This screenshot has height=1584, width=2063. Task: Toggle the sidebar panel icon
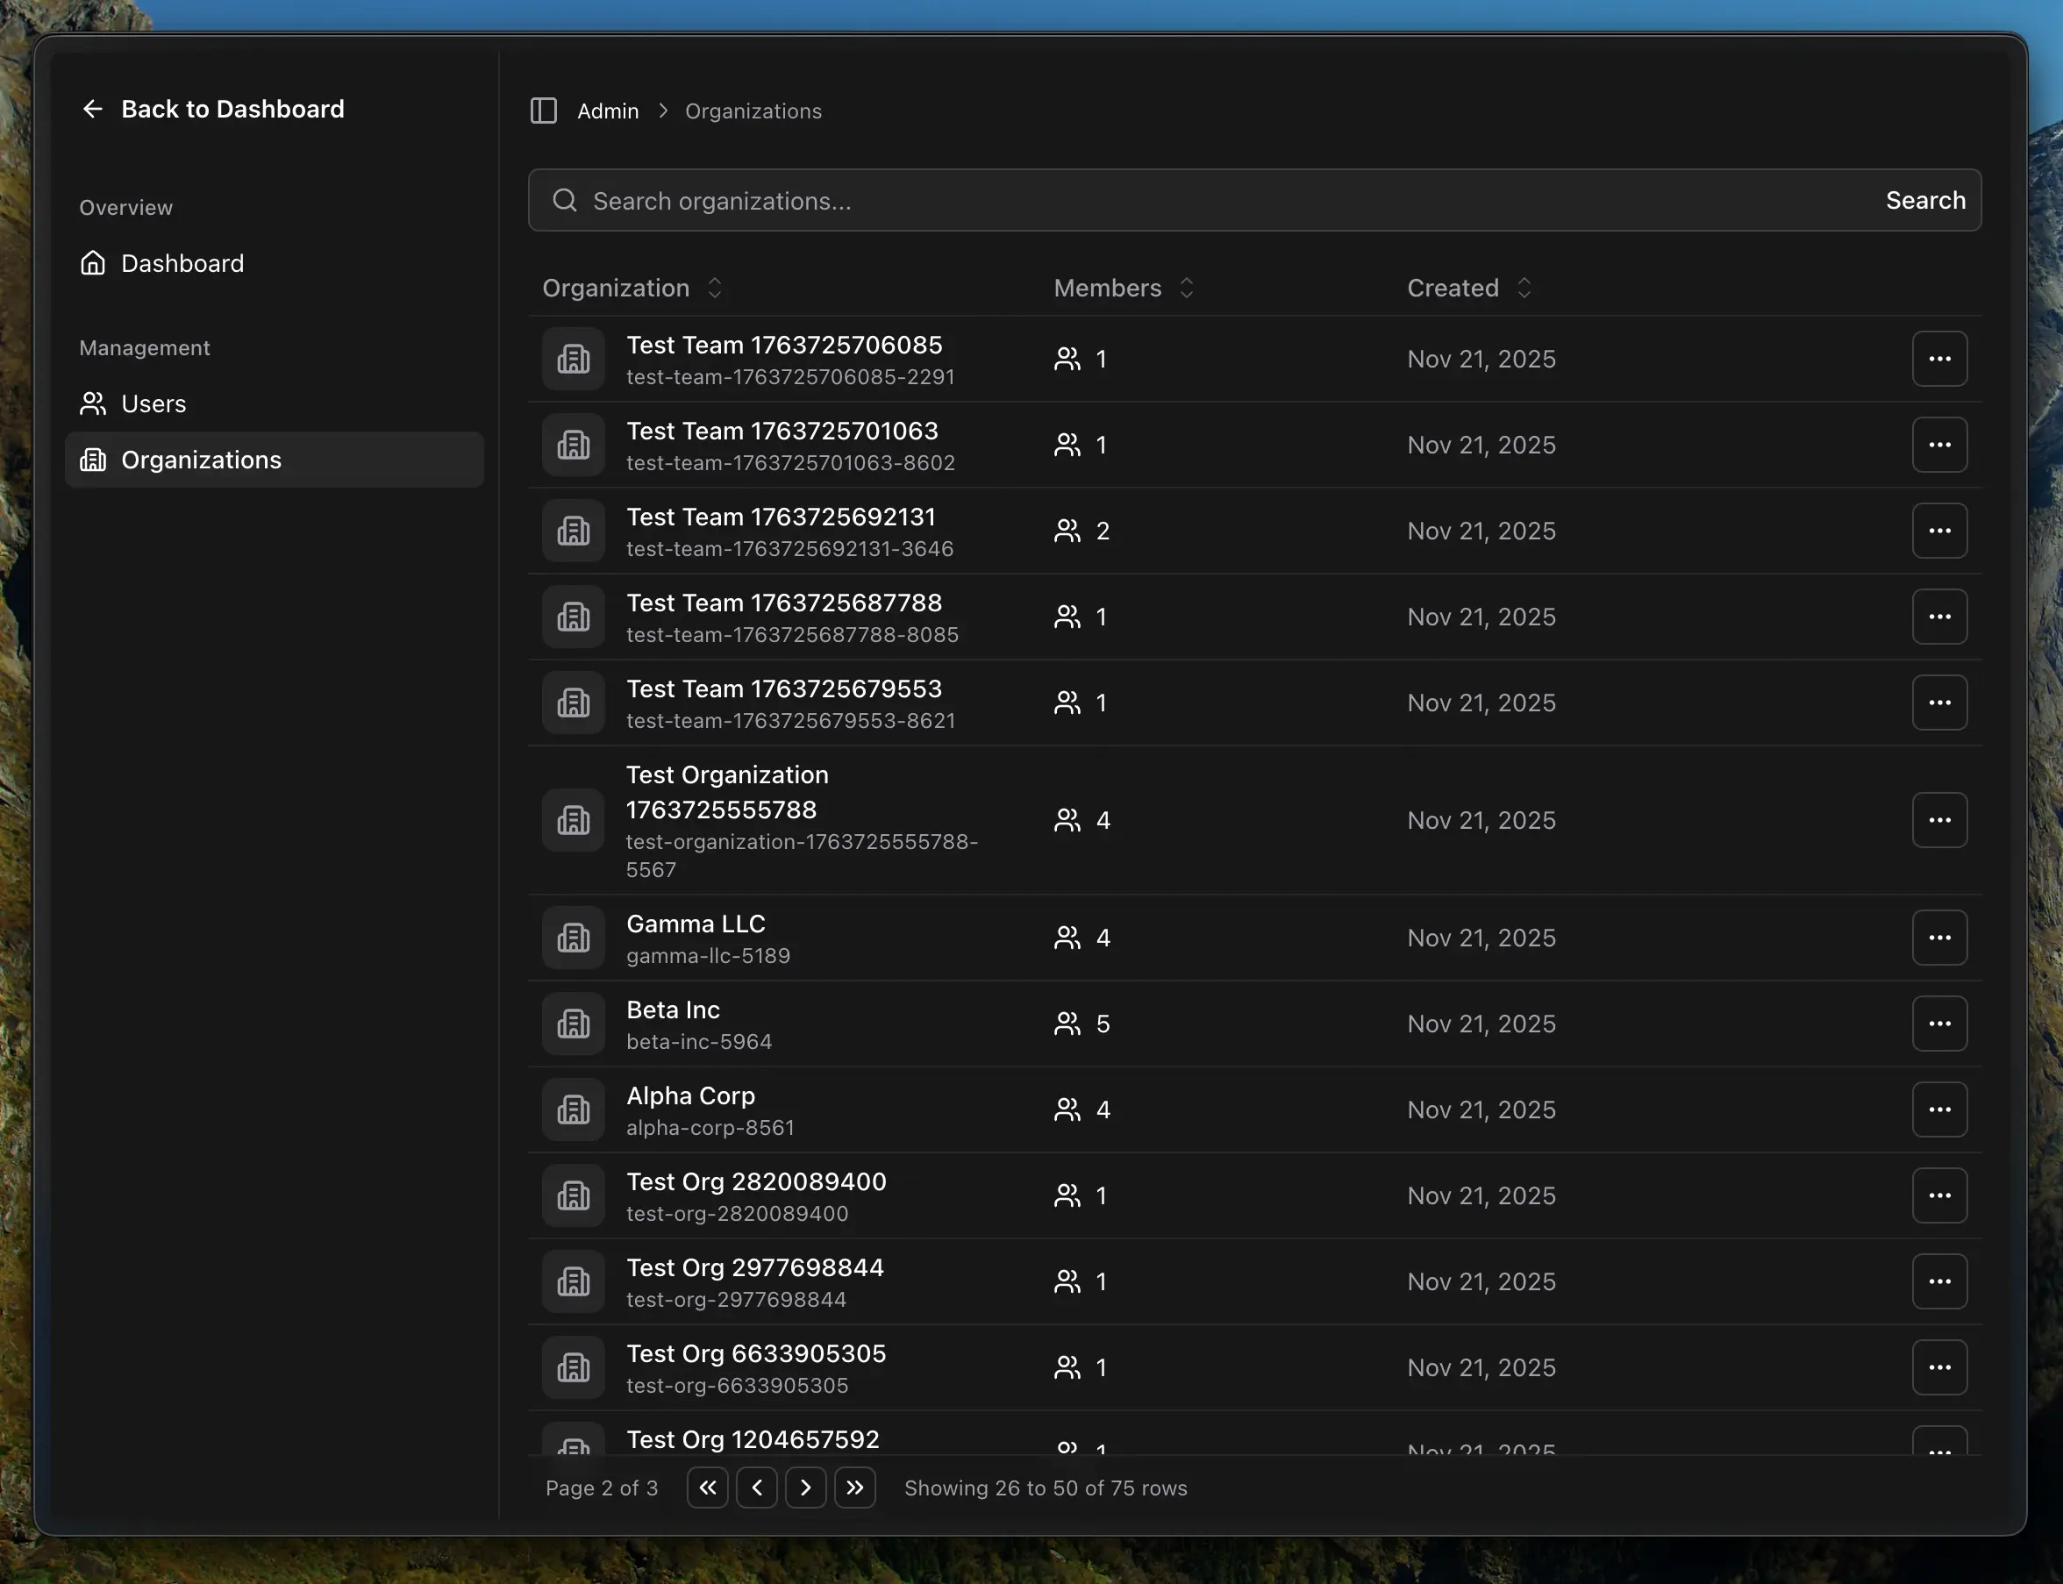543,111
